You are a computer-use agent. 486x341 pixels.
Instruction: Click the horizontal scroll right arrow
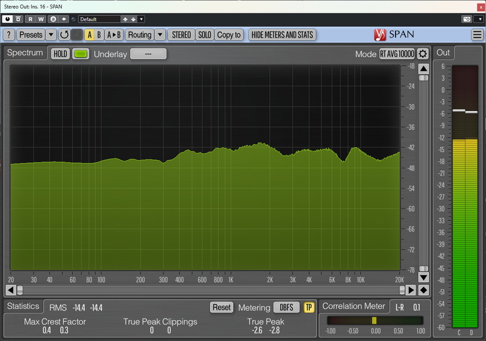pos(411,290)
